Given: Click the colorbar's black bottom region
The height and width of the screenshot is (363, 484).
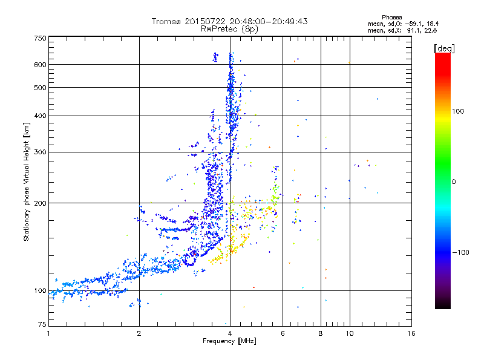Looking at the screenshot, I should [443, 304].
